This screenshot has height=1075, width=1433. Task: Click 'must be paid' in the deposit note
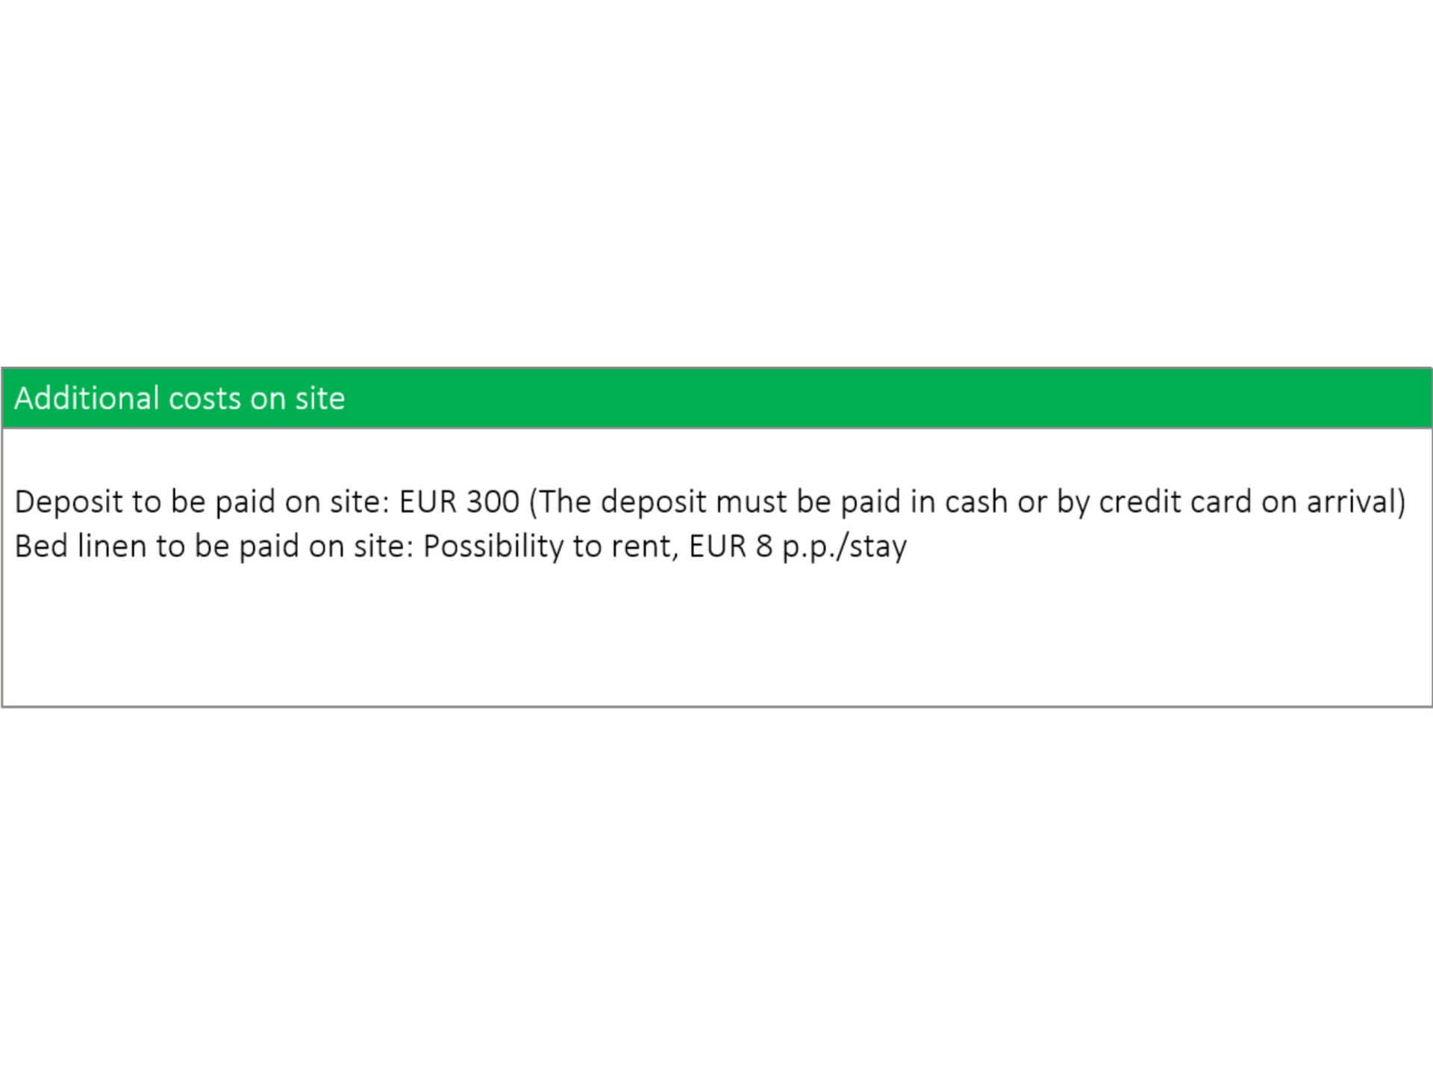(809, 502)
